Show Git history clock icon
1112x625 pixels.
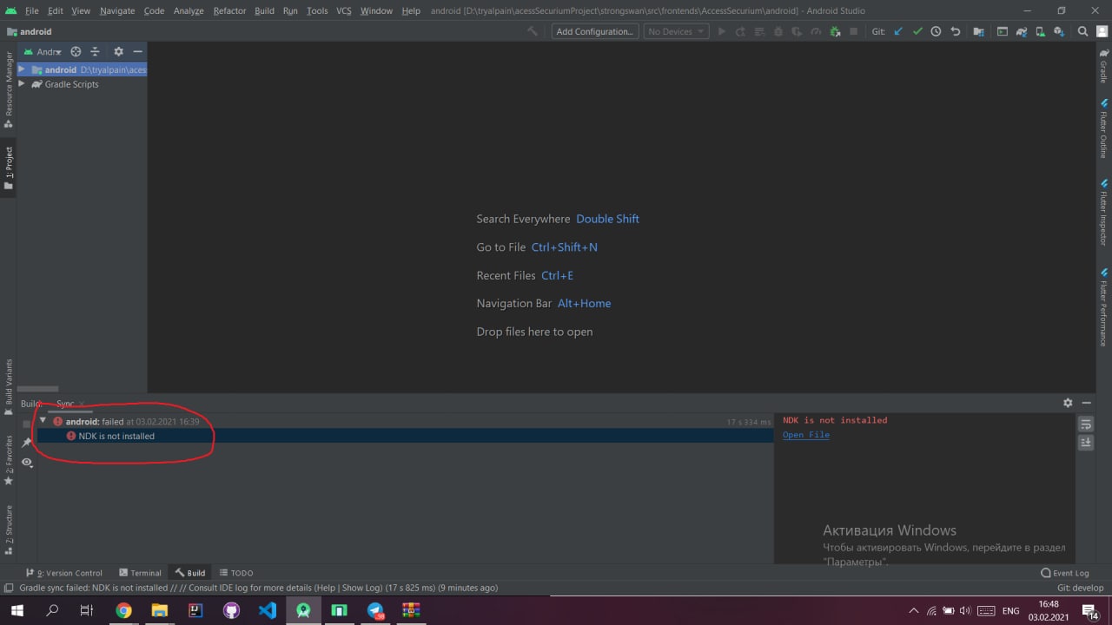936,31
